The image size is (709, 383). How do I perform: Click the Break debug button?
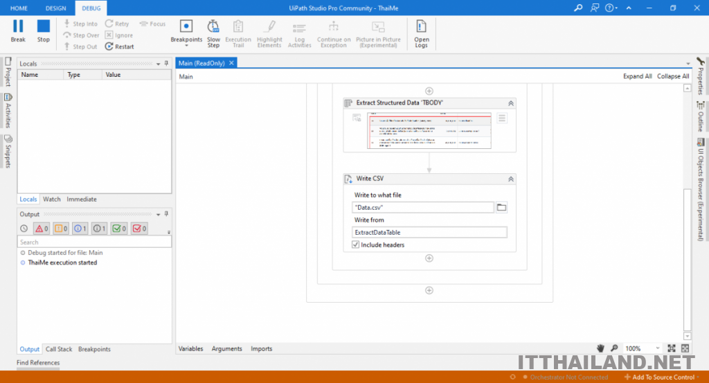(18, 30)
